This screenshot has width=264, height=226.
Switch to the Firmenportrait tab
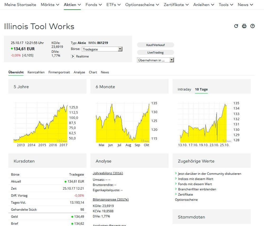59,72
